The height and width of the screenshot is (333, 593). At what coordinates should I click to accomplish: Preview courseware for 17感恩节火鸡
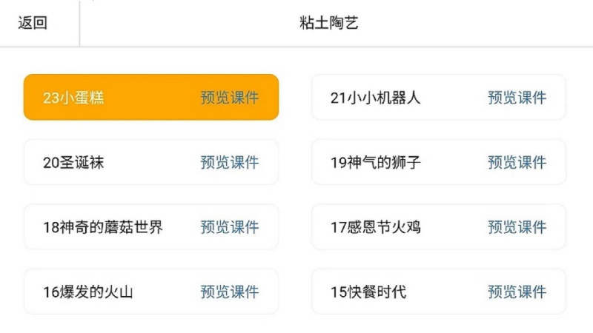(x=517, y=227)
